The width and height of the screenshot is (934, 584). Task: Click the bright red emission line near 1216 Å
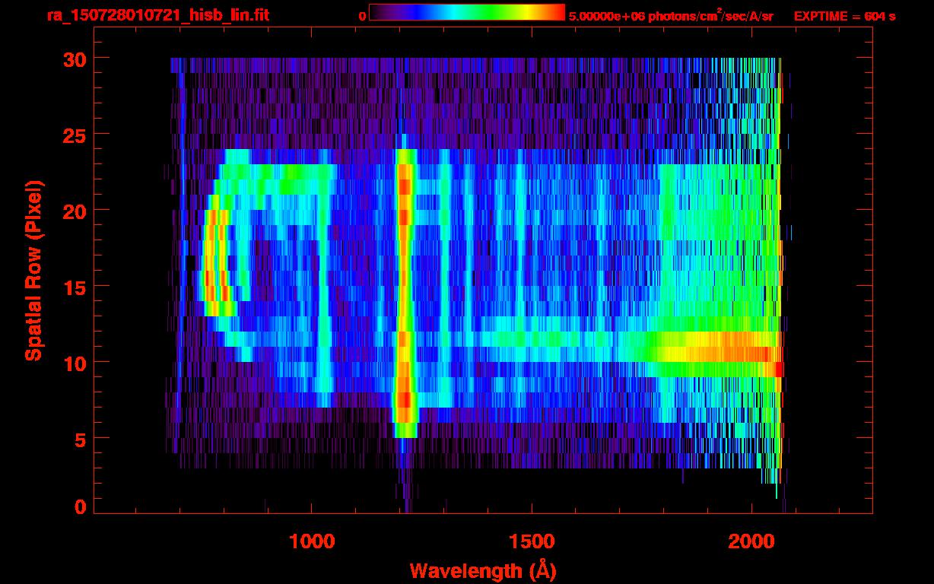coord(405,293)
